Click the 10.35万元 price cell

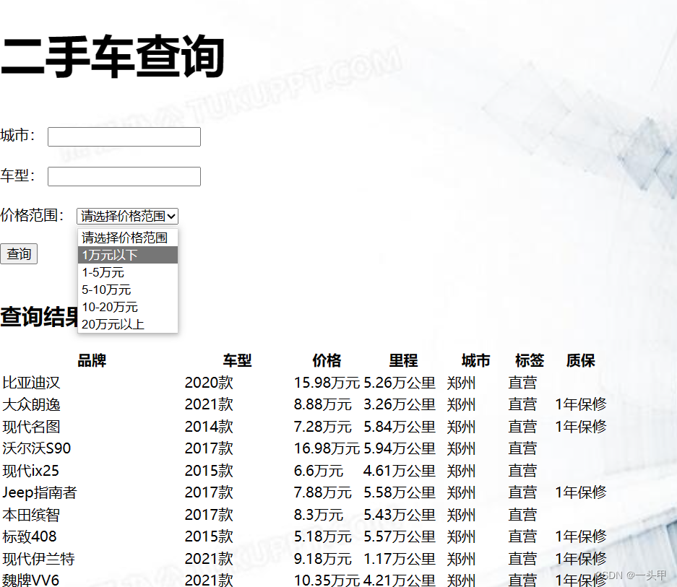pyautogui.click(x=327, y=580)
